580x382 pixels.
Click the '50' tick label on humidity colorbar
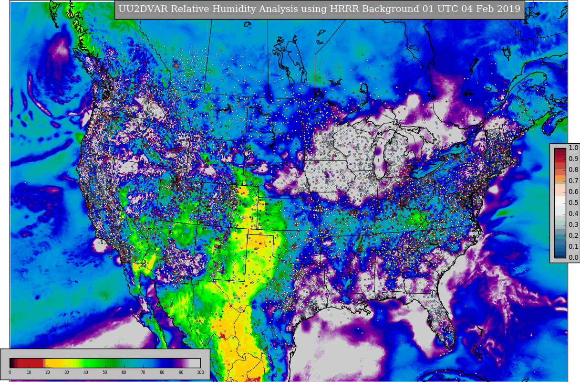pos(105,372)
